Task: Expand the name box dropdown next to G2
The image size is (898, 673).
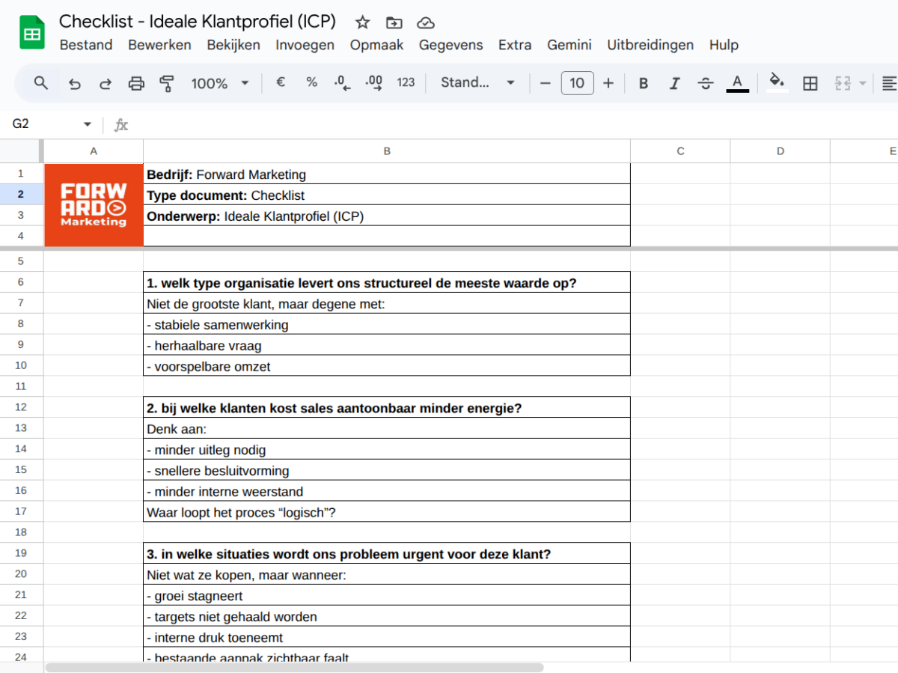Action: (87, 124)
